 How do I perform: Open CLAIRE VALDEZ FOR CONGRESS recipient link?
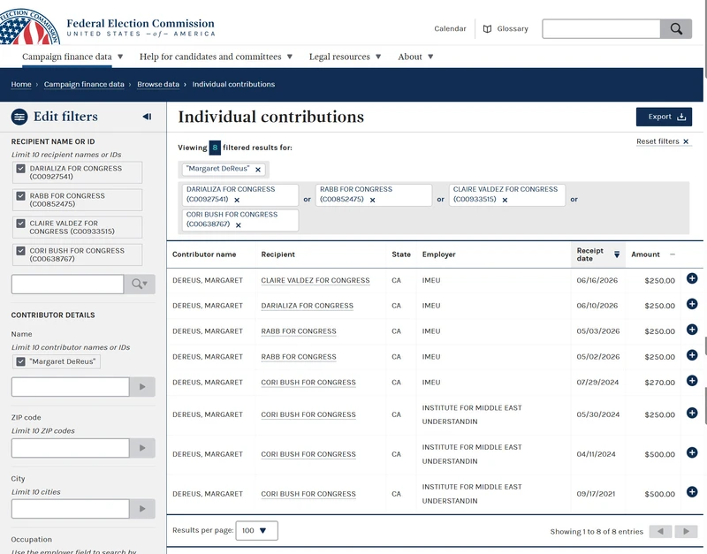(315, 280)
